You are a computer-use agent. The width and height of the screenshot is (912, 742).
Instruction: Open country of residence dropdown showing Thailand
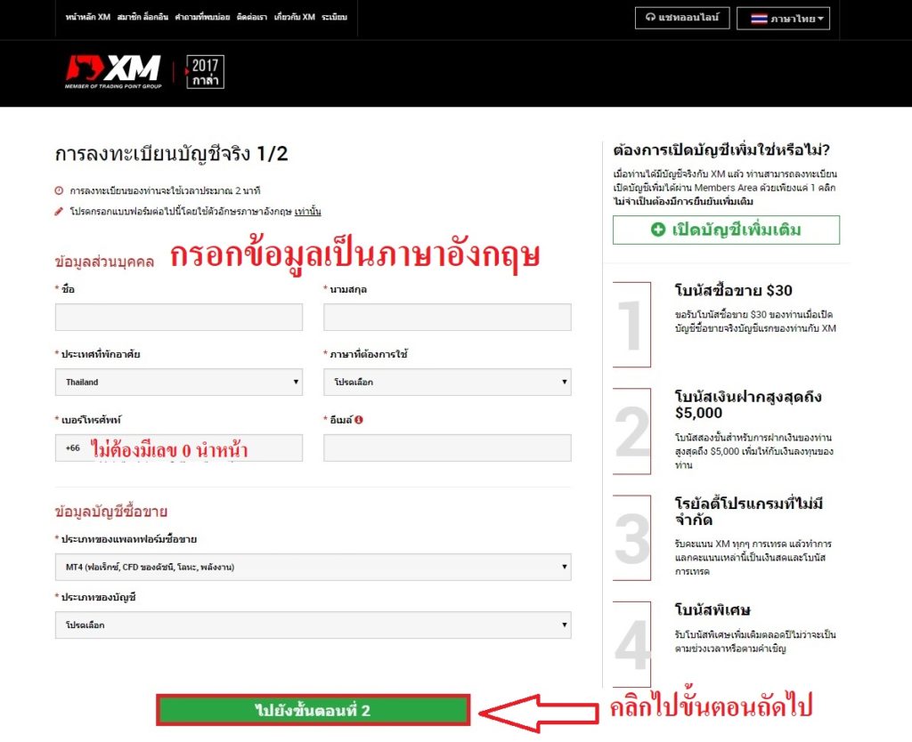[x=178, y=382]
